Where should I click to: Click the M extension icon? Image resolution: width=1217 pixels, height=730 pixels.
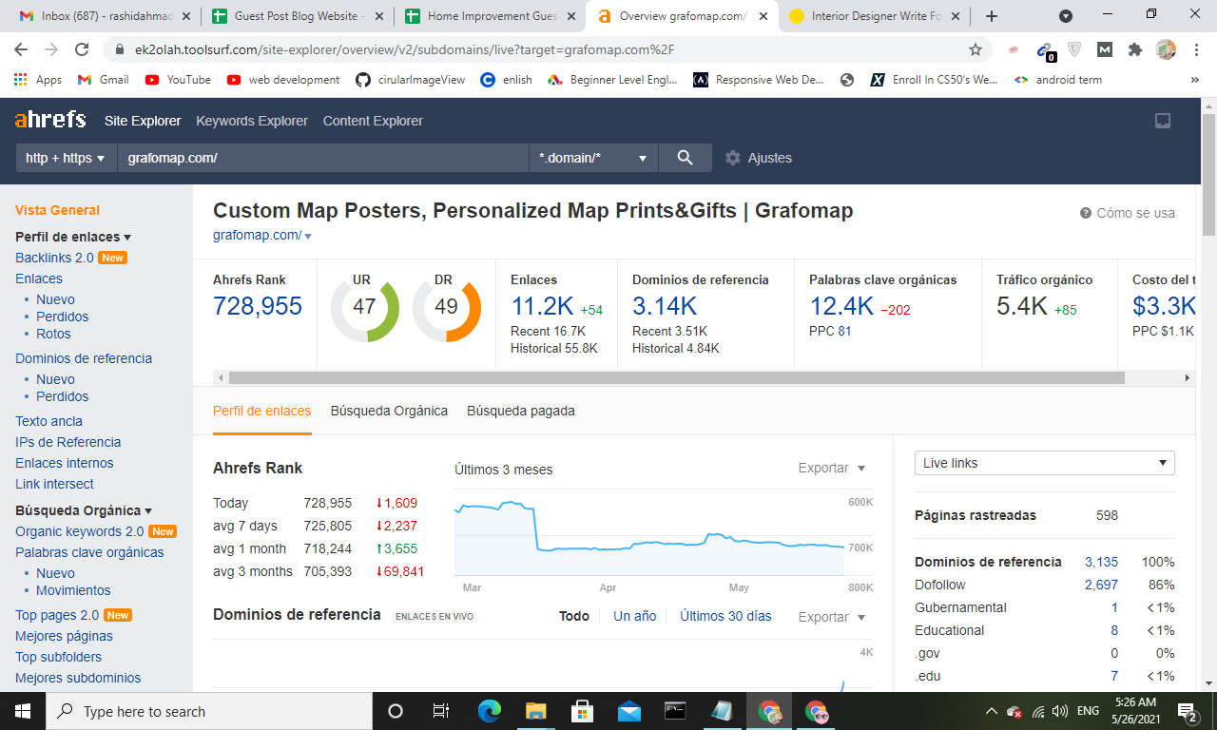(x=1105, y=49)
